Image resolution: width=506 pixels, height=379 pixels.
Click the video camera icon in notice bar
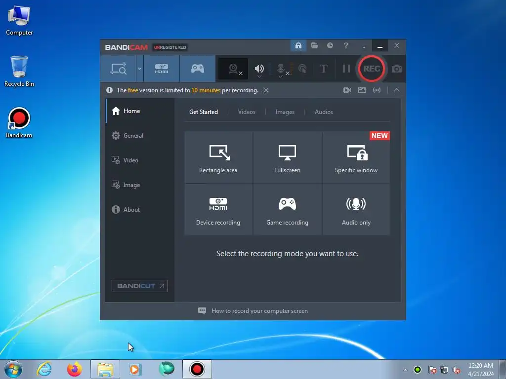pyautogui.click(x=347, y=90)
